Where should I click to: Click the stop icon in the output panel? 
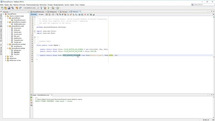tap(31, 103)
